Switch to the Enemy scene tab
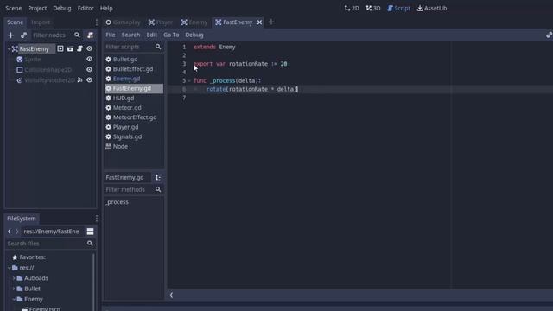The height and width of the screenshot is (311, 553). tap(194, 22)
